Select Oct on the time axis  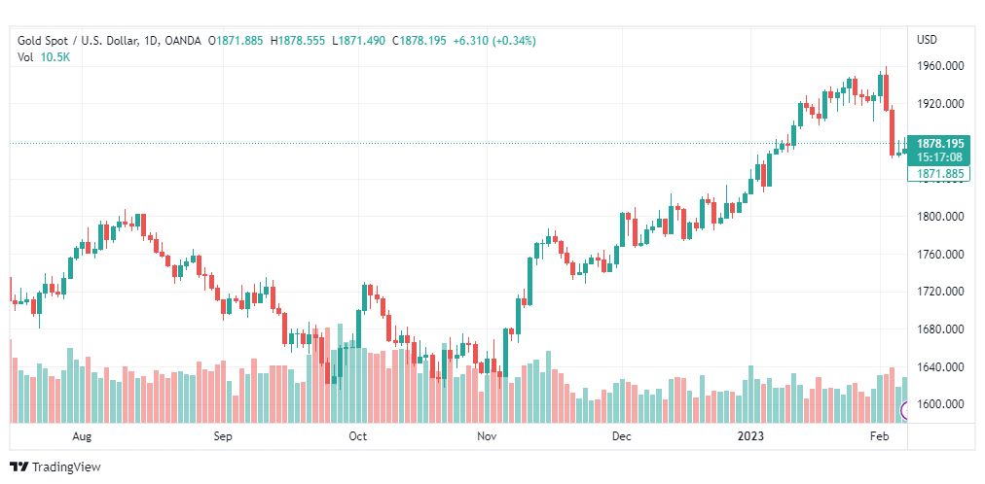pos(357,436)
